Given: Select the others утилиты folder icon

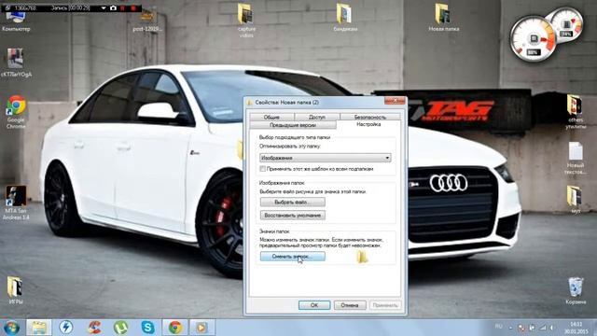Looking at the screenshot, I should (576, 112).
